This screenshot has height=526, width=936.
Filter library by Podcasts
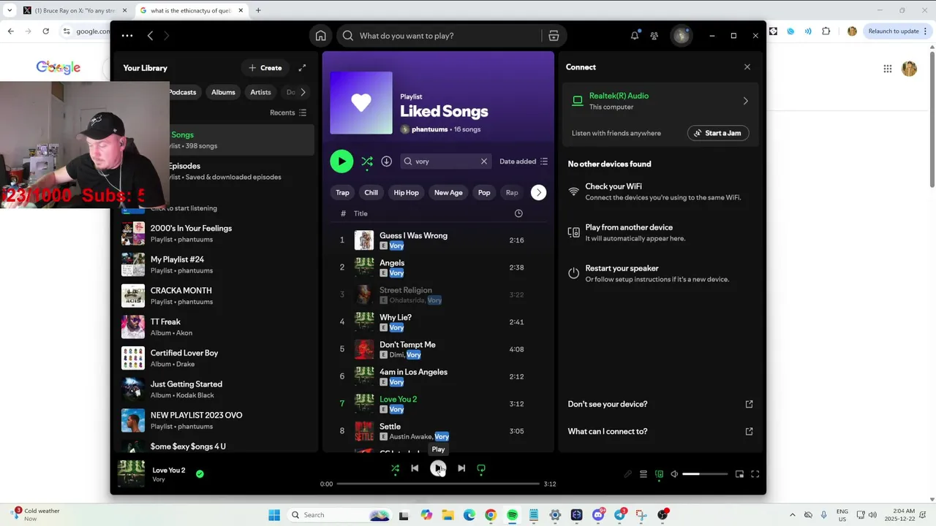pyautogui.click(x=182, y=92)
